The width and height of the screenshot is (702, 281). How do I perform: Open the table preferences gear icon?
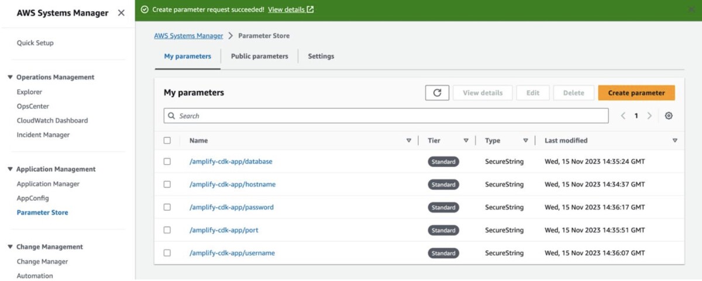[x=669, y=116]
